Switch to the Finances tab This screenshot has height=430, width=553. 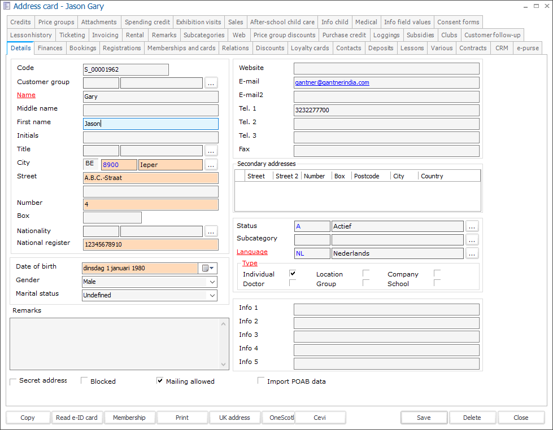coord(50,48)
